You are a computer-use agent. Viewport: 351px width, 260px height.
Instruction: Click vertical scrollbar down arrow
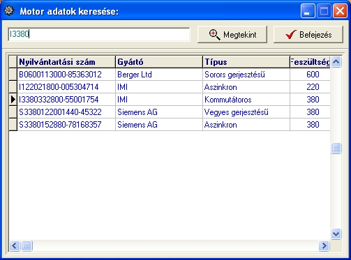point(336,234)
